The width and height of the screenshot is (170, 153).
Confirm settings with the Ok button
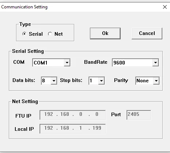(x=105, y=34)
